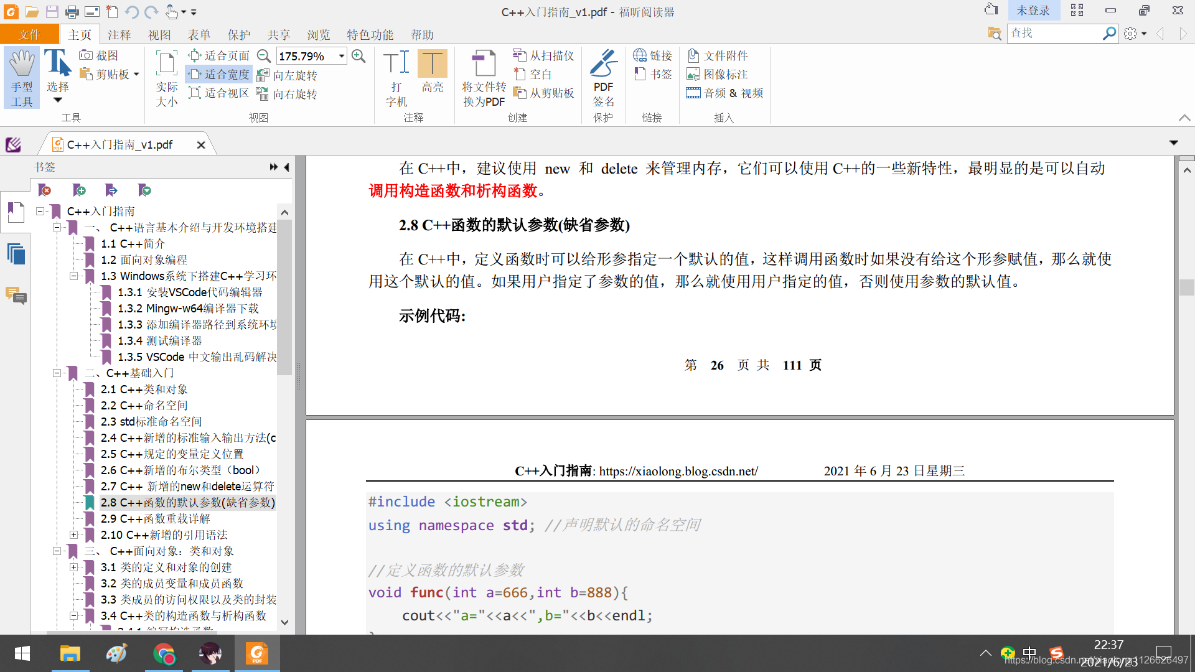Image resolution: width=1195 pixels, height=672 pixels.
Task: Open the File (文件) menu
Action: [29, 35]
